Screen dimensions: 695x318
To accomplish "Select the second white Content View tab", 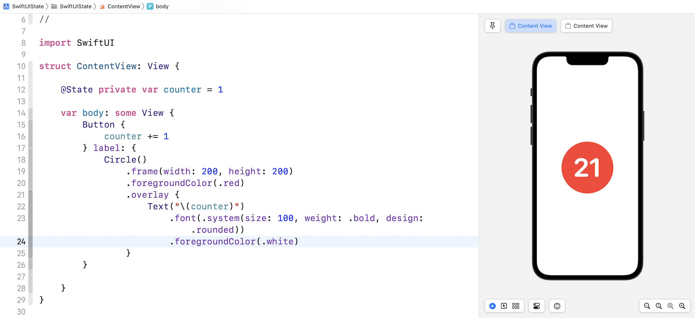I will pos(586,26).
